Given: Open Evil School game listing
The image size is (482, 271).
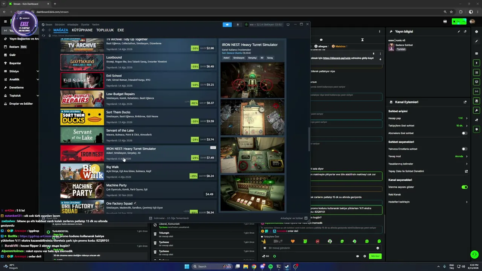Looking at the screenshot, I should click(x=138, y=81).
